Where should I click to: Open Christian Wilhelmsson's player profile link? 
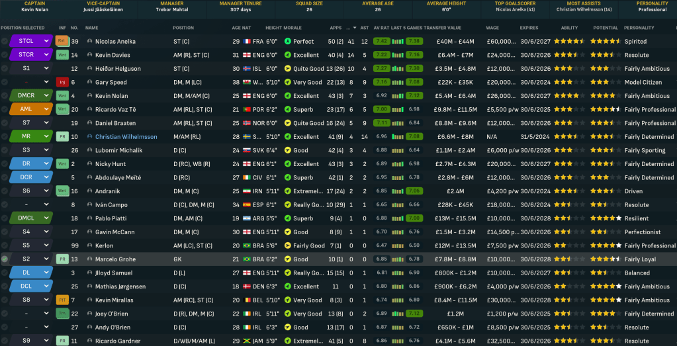click(126, 136)
